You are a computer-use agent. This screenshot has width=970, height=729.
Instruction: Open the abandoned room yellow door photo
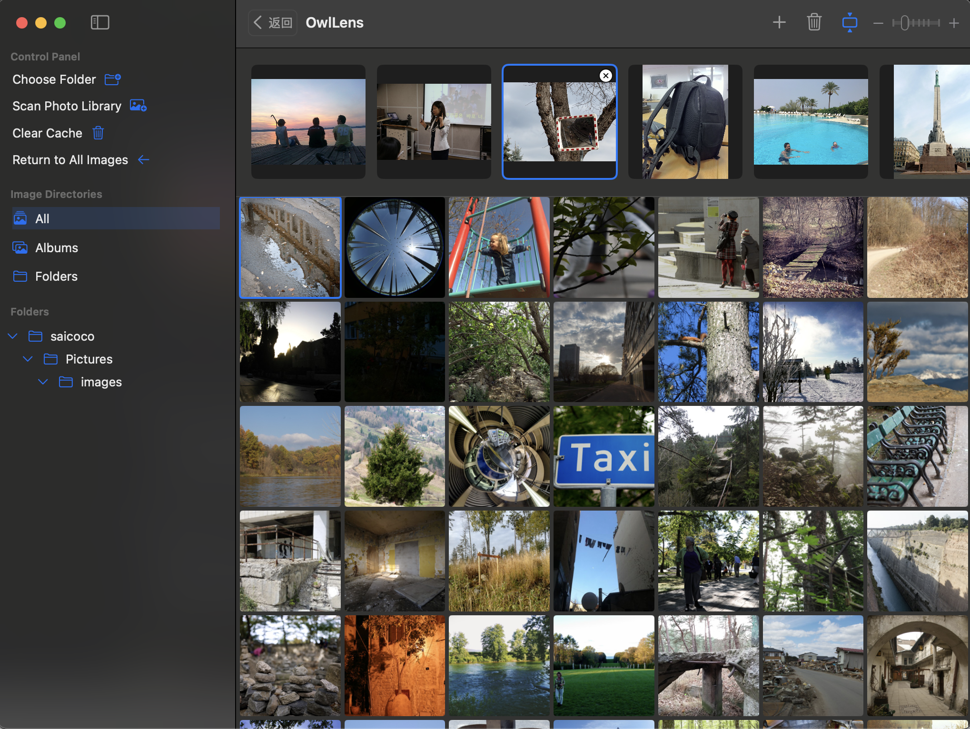tap(395, 561)
